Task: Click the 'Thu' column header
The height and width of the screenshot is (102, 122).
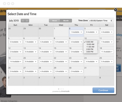Action: [x=76, y=25]
